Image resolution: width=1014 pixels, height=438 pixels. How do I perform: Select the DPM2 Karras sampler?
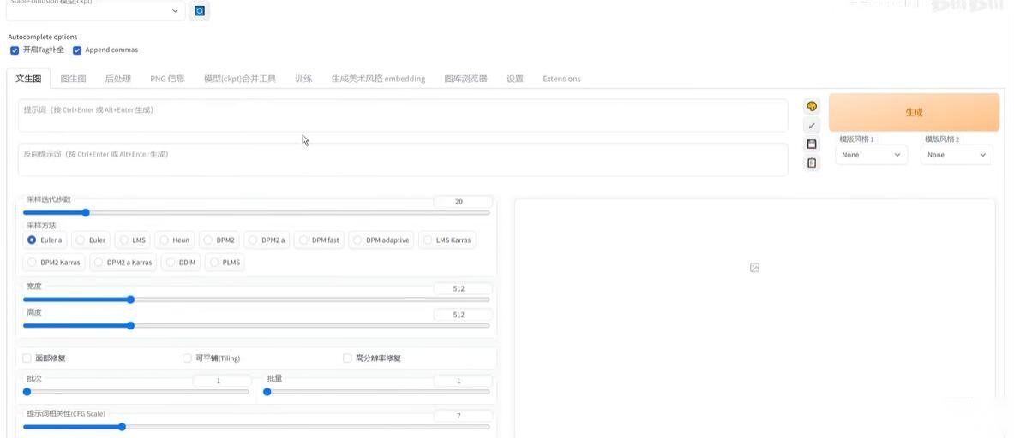coord(54,263)
